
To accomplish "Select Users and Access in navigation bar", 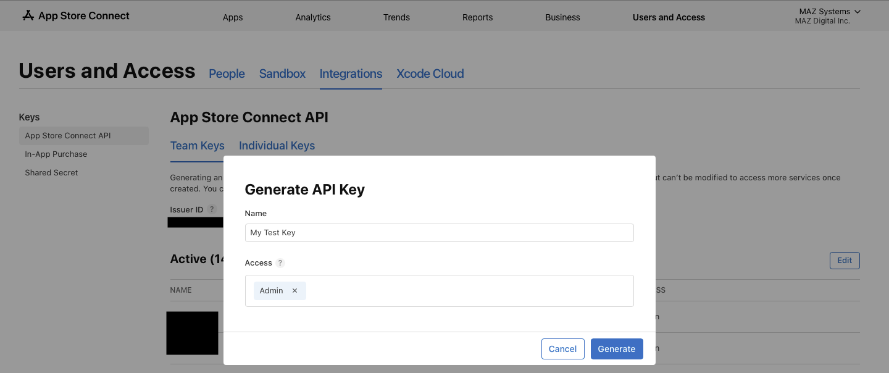I will click(669, 17).
